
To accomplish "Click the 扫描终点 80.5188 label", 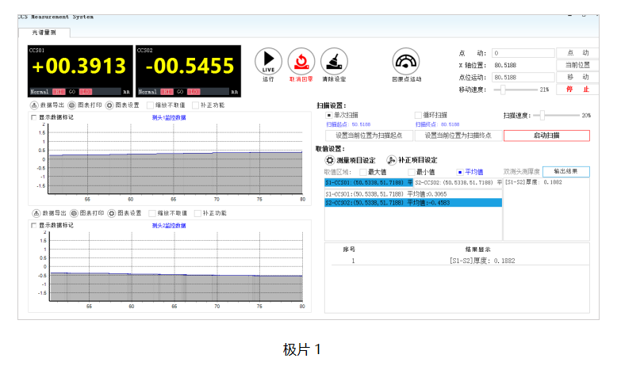I will point(437,124).
